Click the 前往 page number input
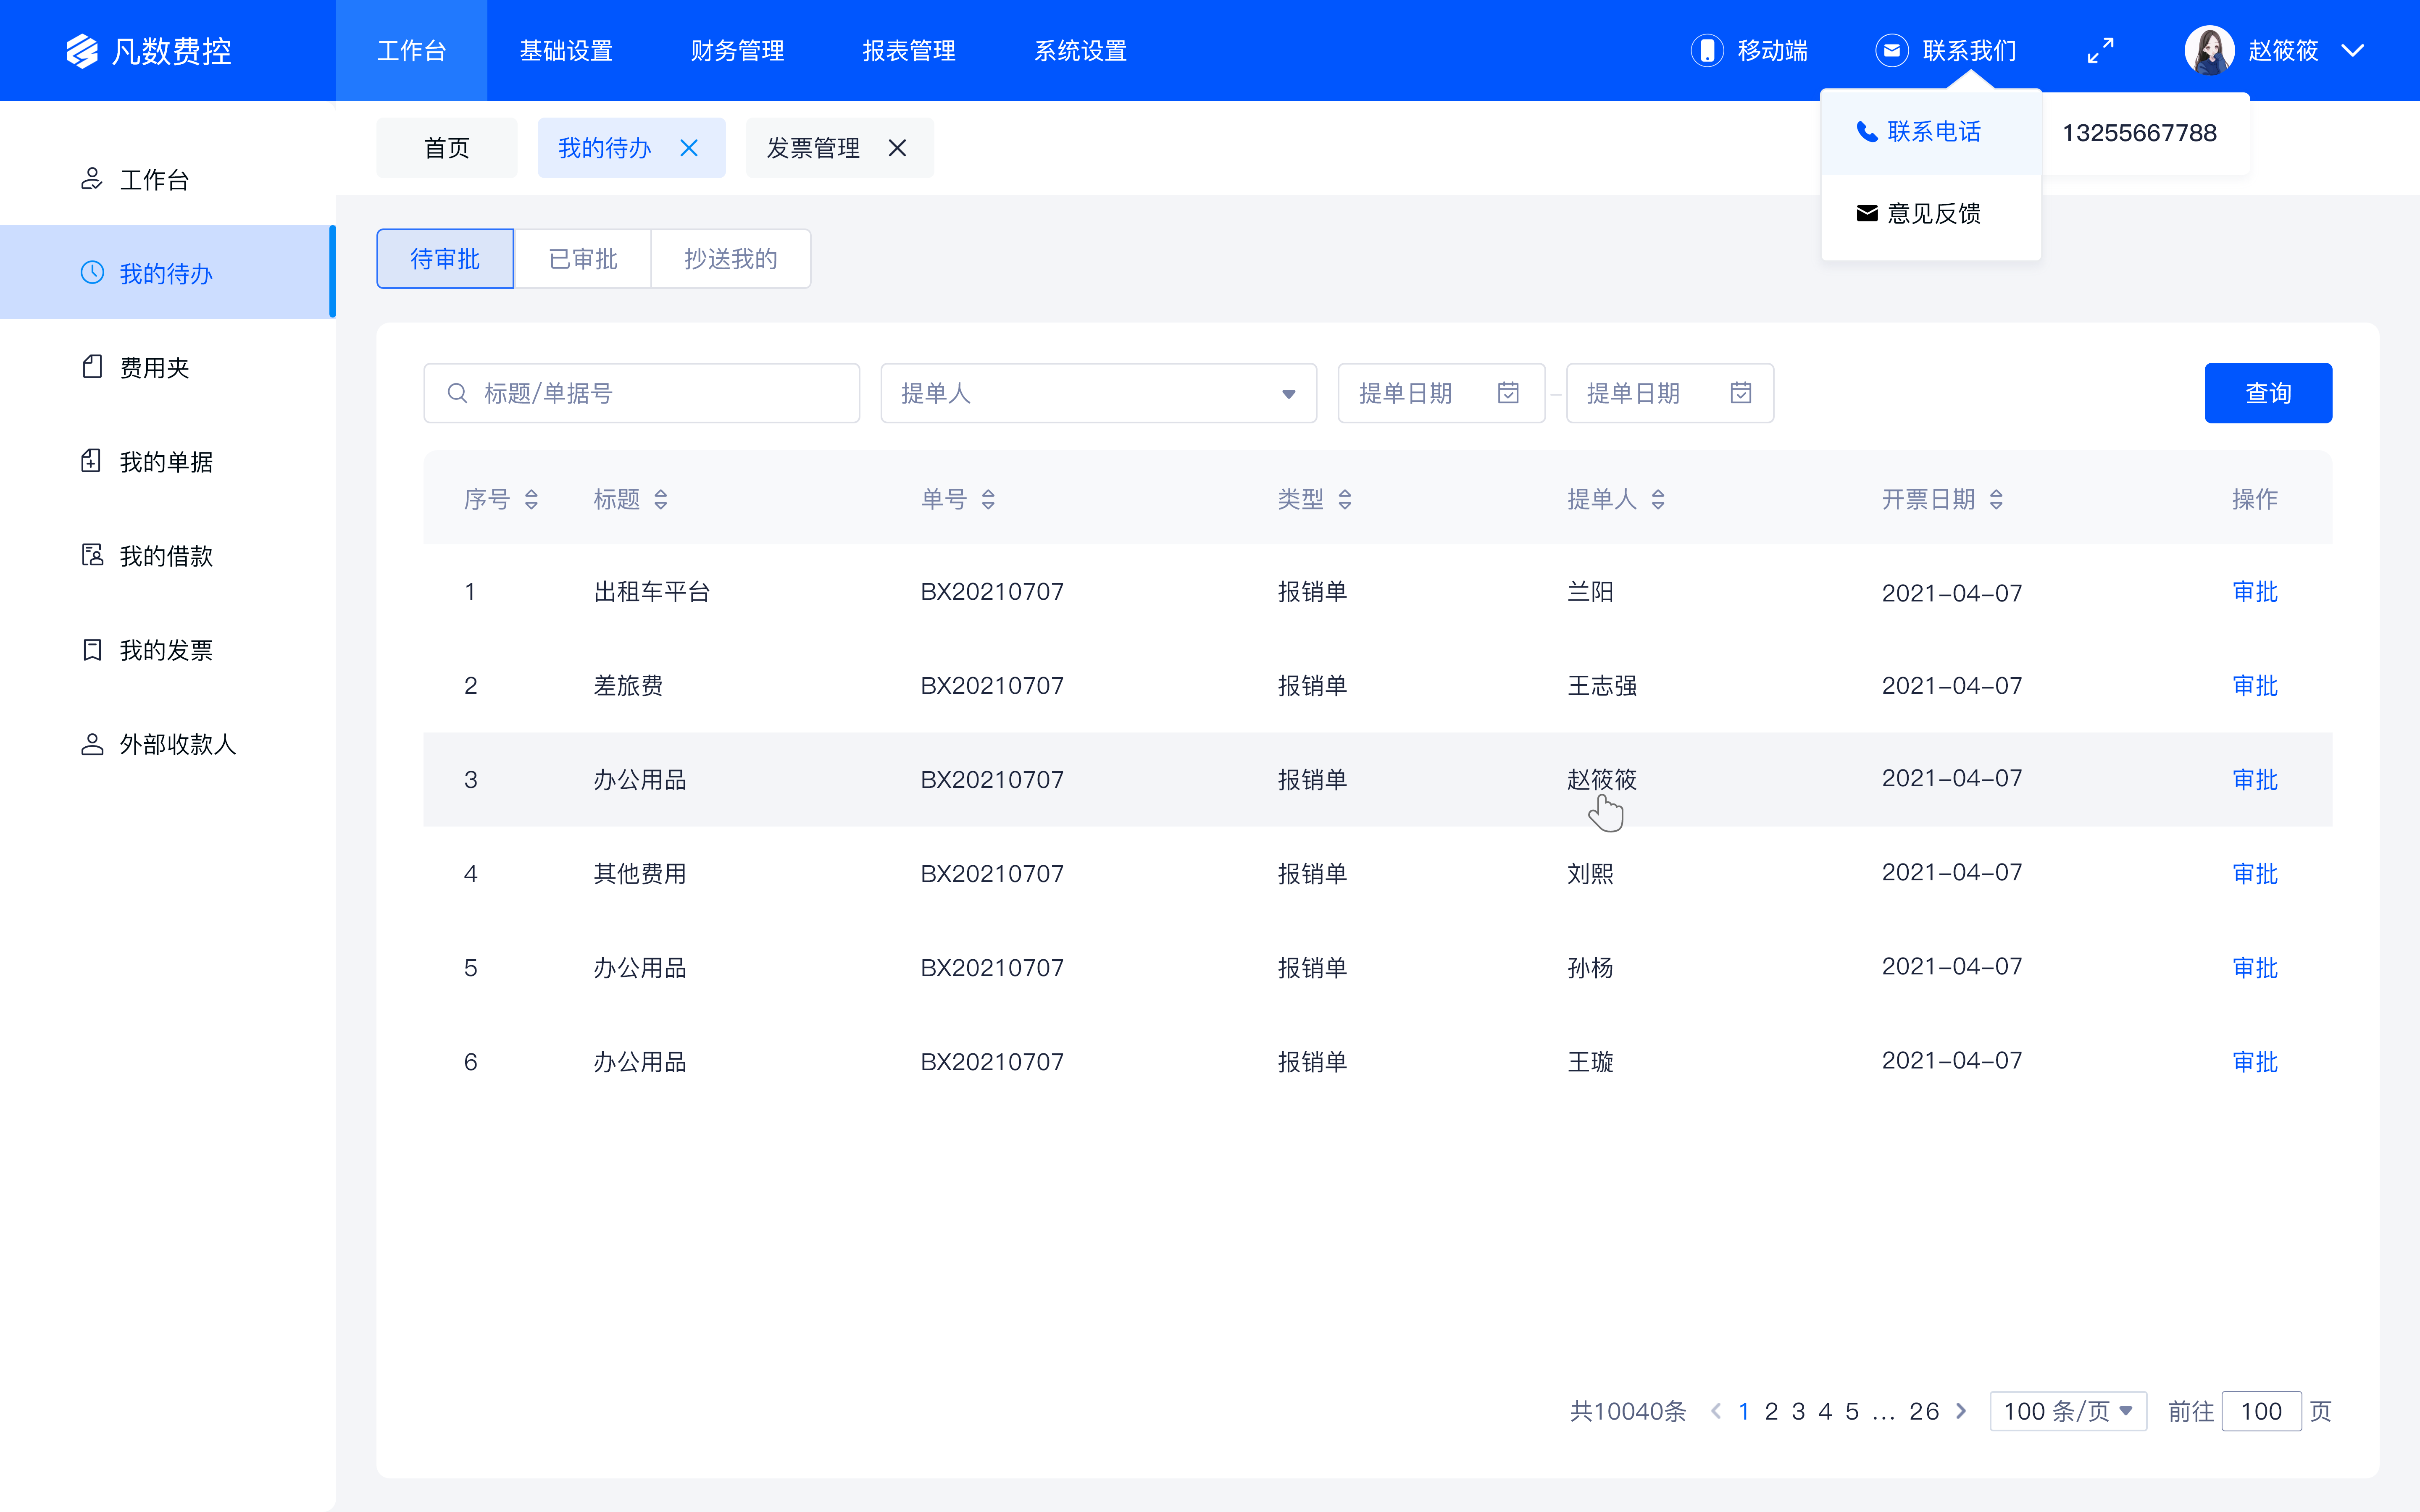The width and height of the screenshot is (2420, 1512). 2261,1411
